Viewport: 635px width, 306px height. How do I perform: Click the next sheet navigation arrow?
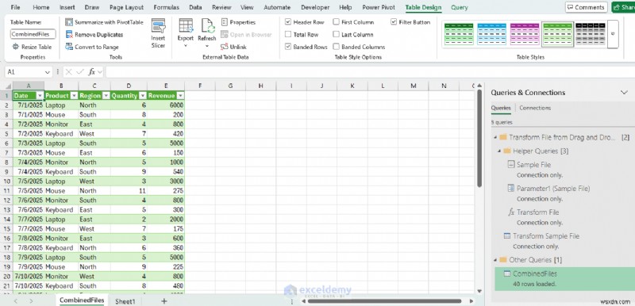click(x=32, y=301)
